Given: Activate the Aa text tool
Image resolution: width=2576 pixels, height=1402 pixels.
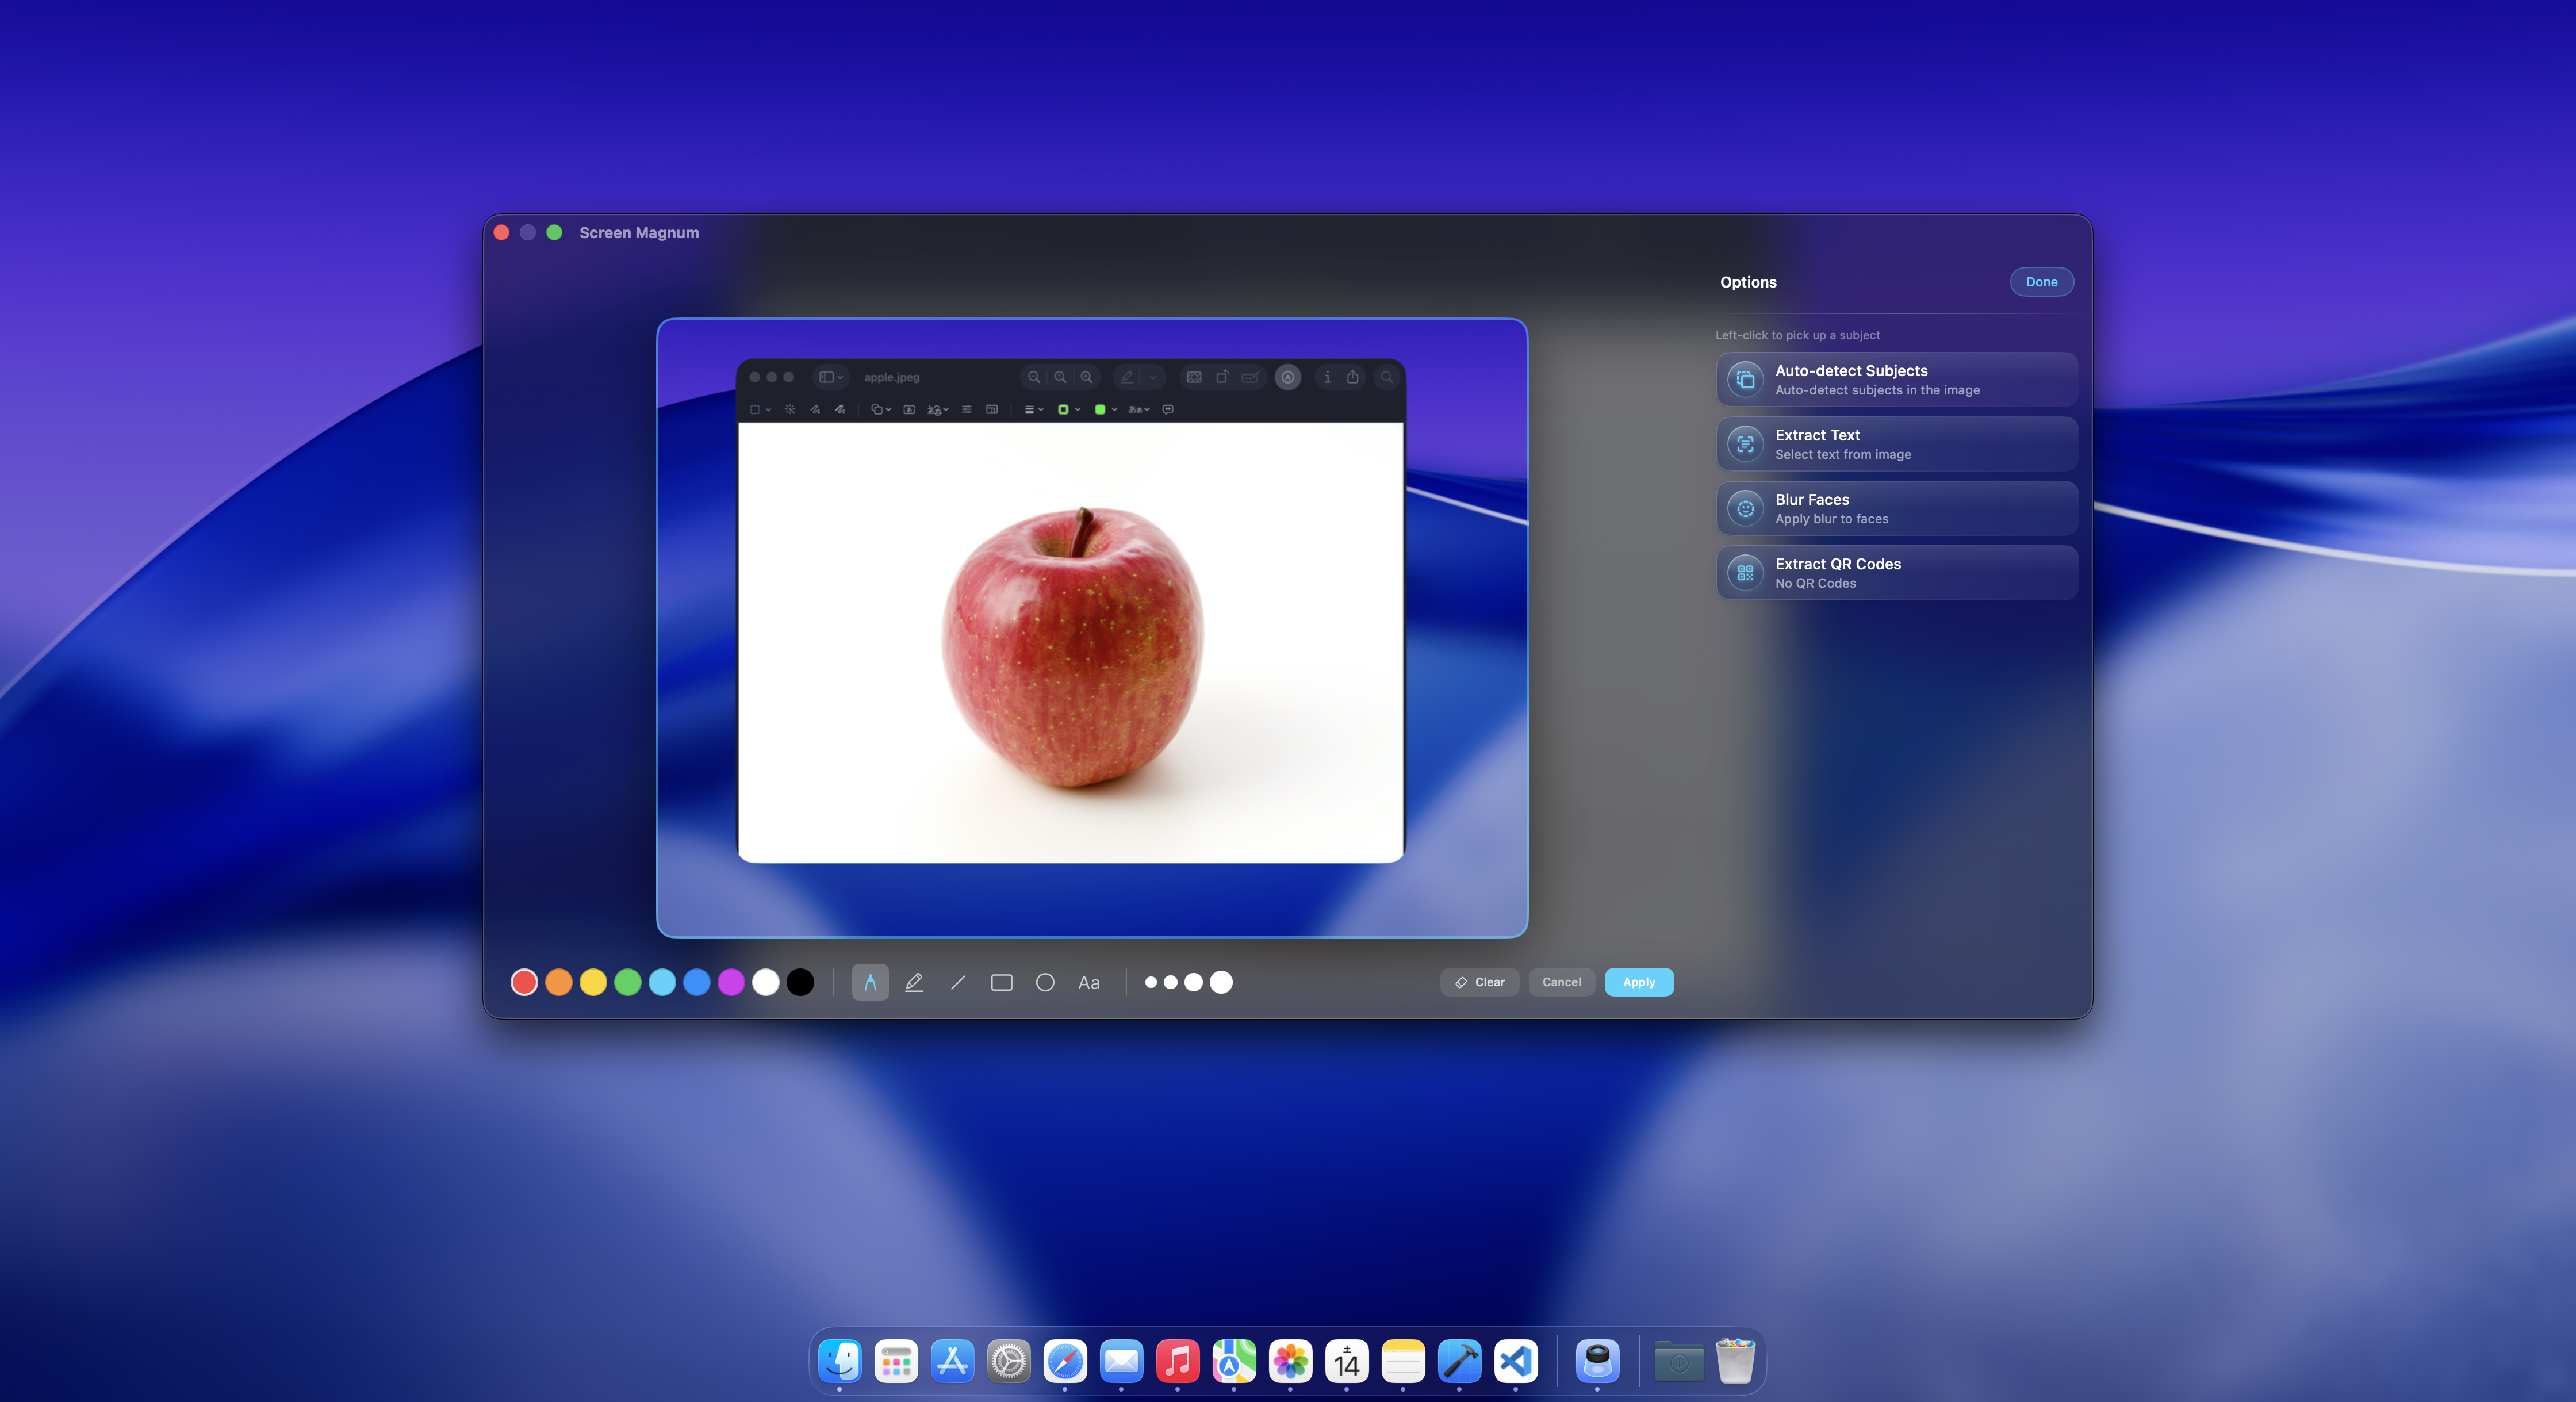Looking at the screenshot, I should pos(1089,982).
